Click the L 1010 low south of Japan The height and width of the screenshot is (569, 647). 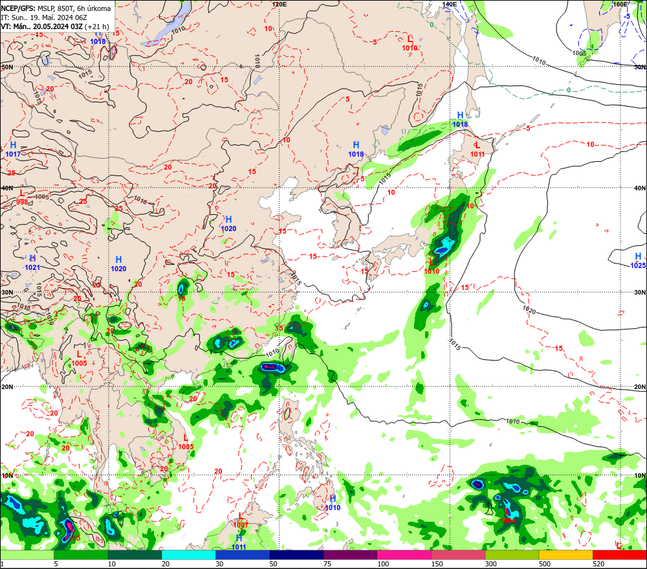[432, 267]
